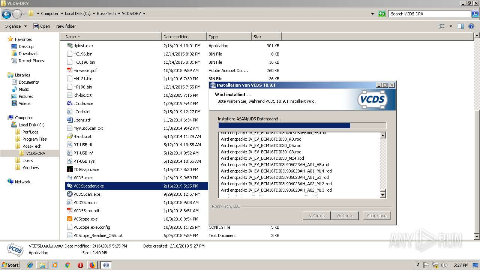Select Recent Places in Favorites
480x270 pixels.
tap(31, 61)
